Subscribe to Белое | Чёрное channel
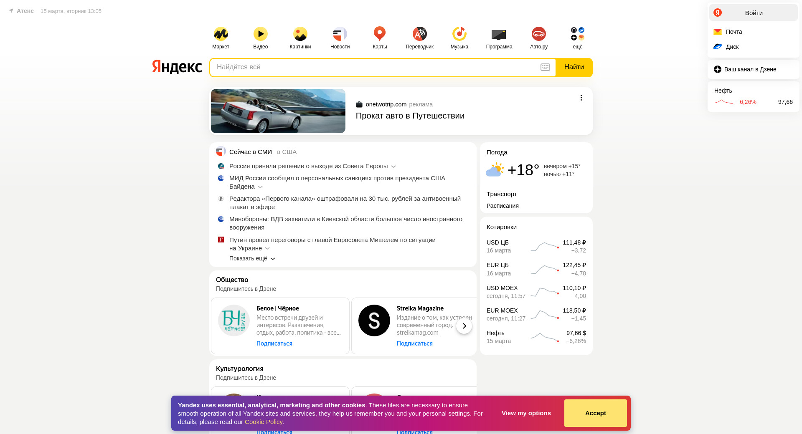Viewport: 802px width, 434px height. pyautogui.click(x=274, y=343)
